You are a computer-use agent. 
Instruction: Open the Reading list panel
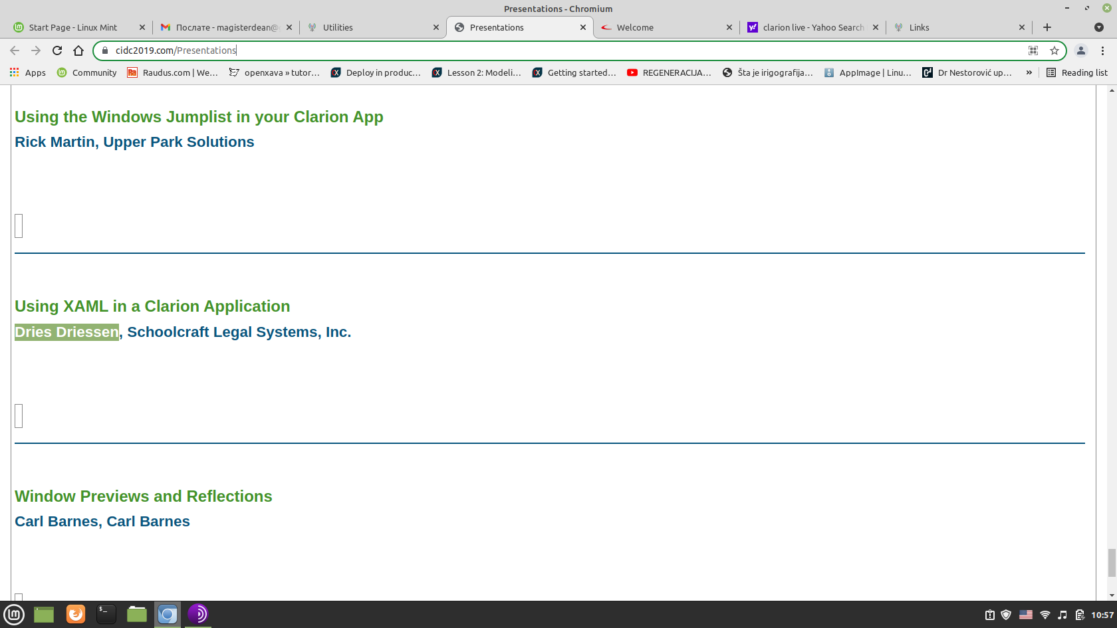click(x=1077, y=72)
